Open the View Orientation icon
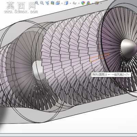The height and width of the screenshot is (137, 137). tap(58, 3)
